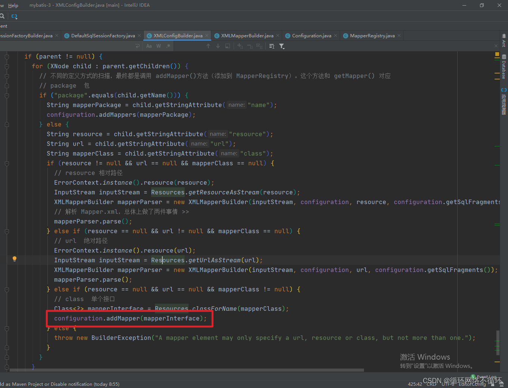Change line separator via CRLF

pyautogui.click(x=432, y=384)
